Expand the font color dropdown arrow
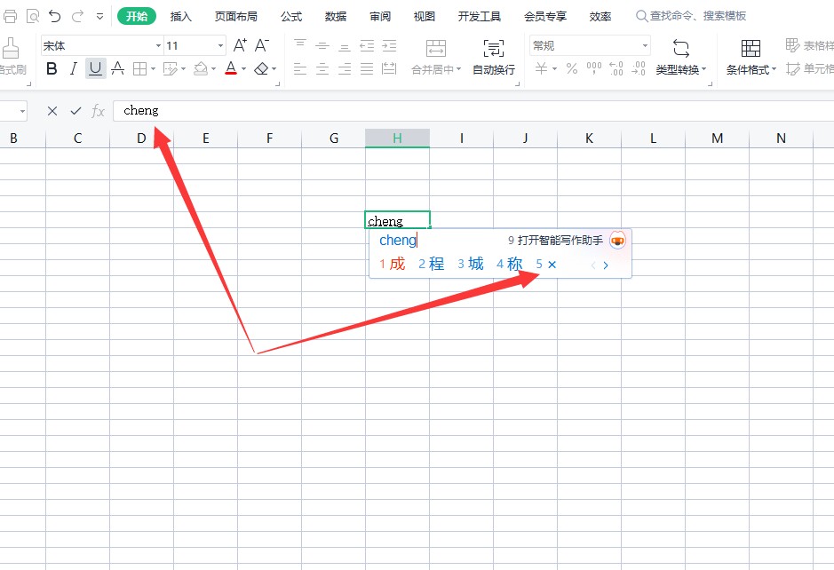Screen dimensions: 834x570 coord(244,68)
